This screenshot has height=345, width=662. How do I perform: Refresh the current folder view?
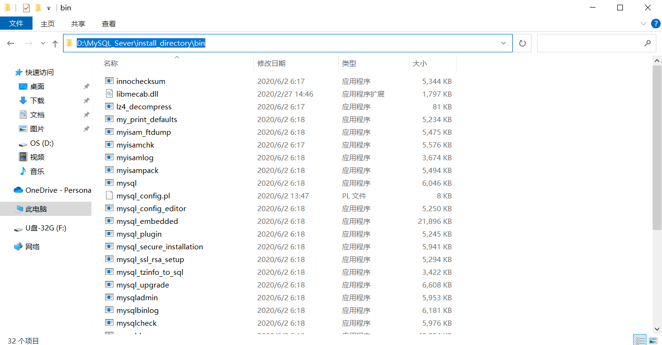coord(522,43)
